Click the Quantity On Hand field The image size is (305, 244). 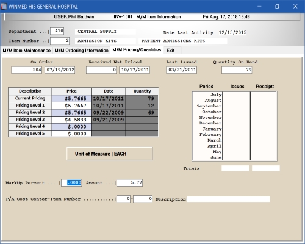click(237, 70)
